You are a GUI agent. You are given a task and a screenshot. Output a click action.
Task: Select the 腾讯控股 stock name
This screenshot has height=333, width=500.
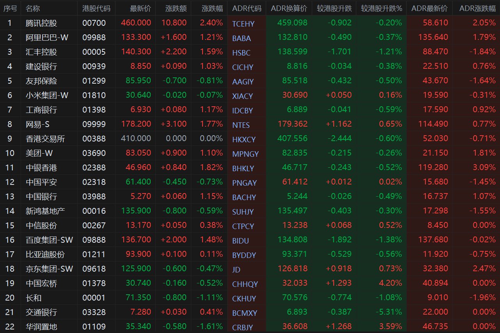point(41,23)
